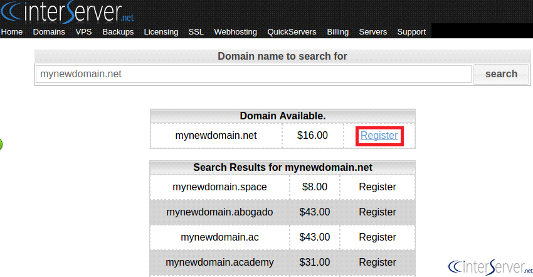
Task: Click the $31.00 price cell
Action: tap(314, 263)
